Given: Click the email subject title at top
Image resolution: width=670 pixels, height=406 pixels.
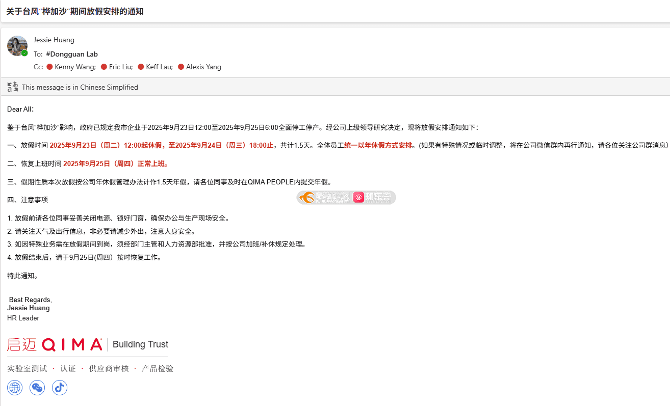Looking at the screenshot, I should [x=74, y=11].
